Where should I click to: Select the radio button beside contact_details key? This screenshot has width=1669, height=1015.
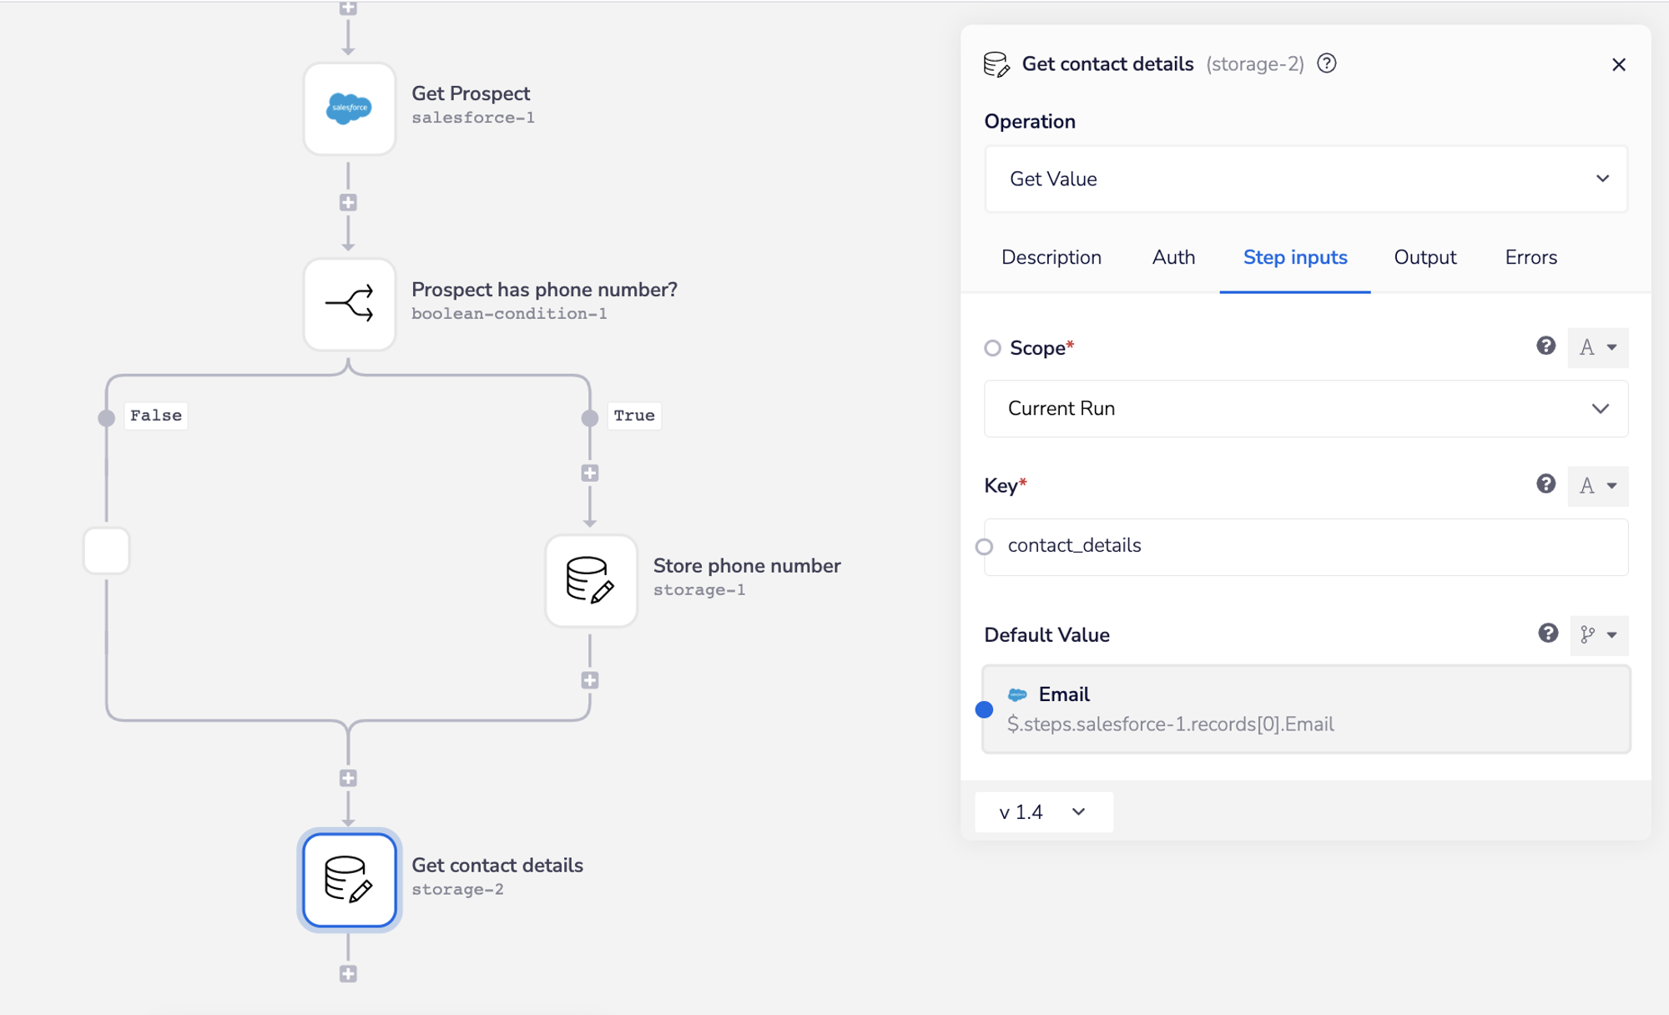click(x=985, y=545)
